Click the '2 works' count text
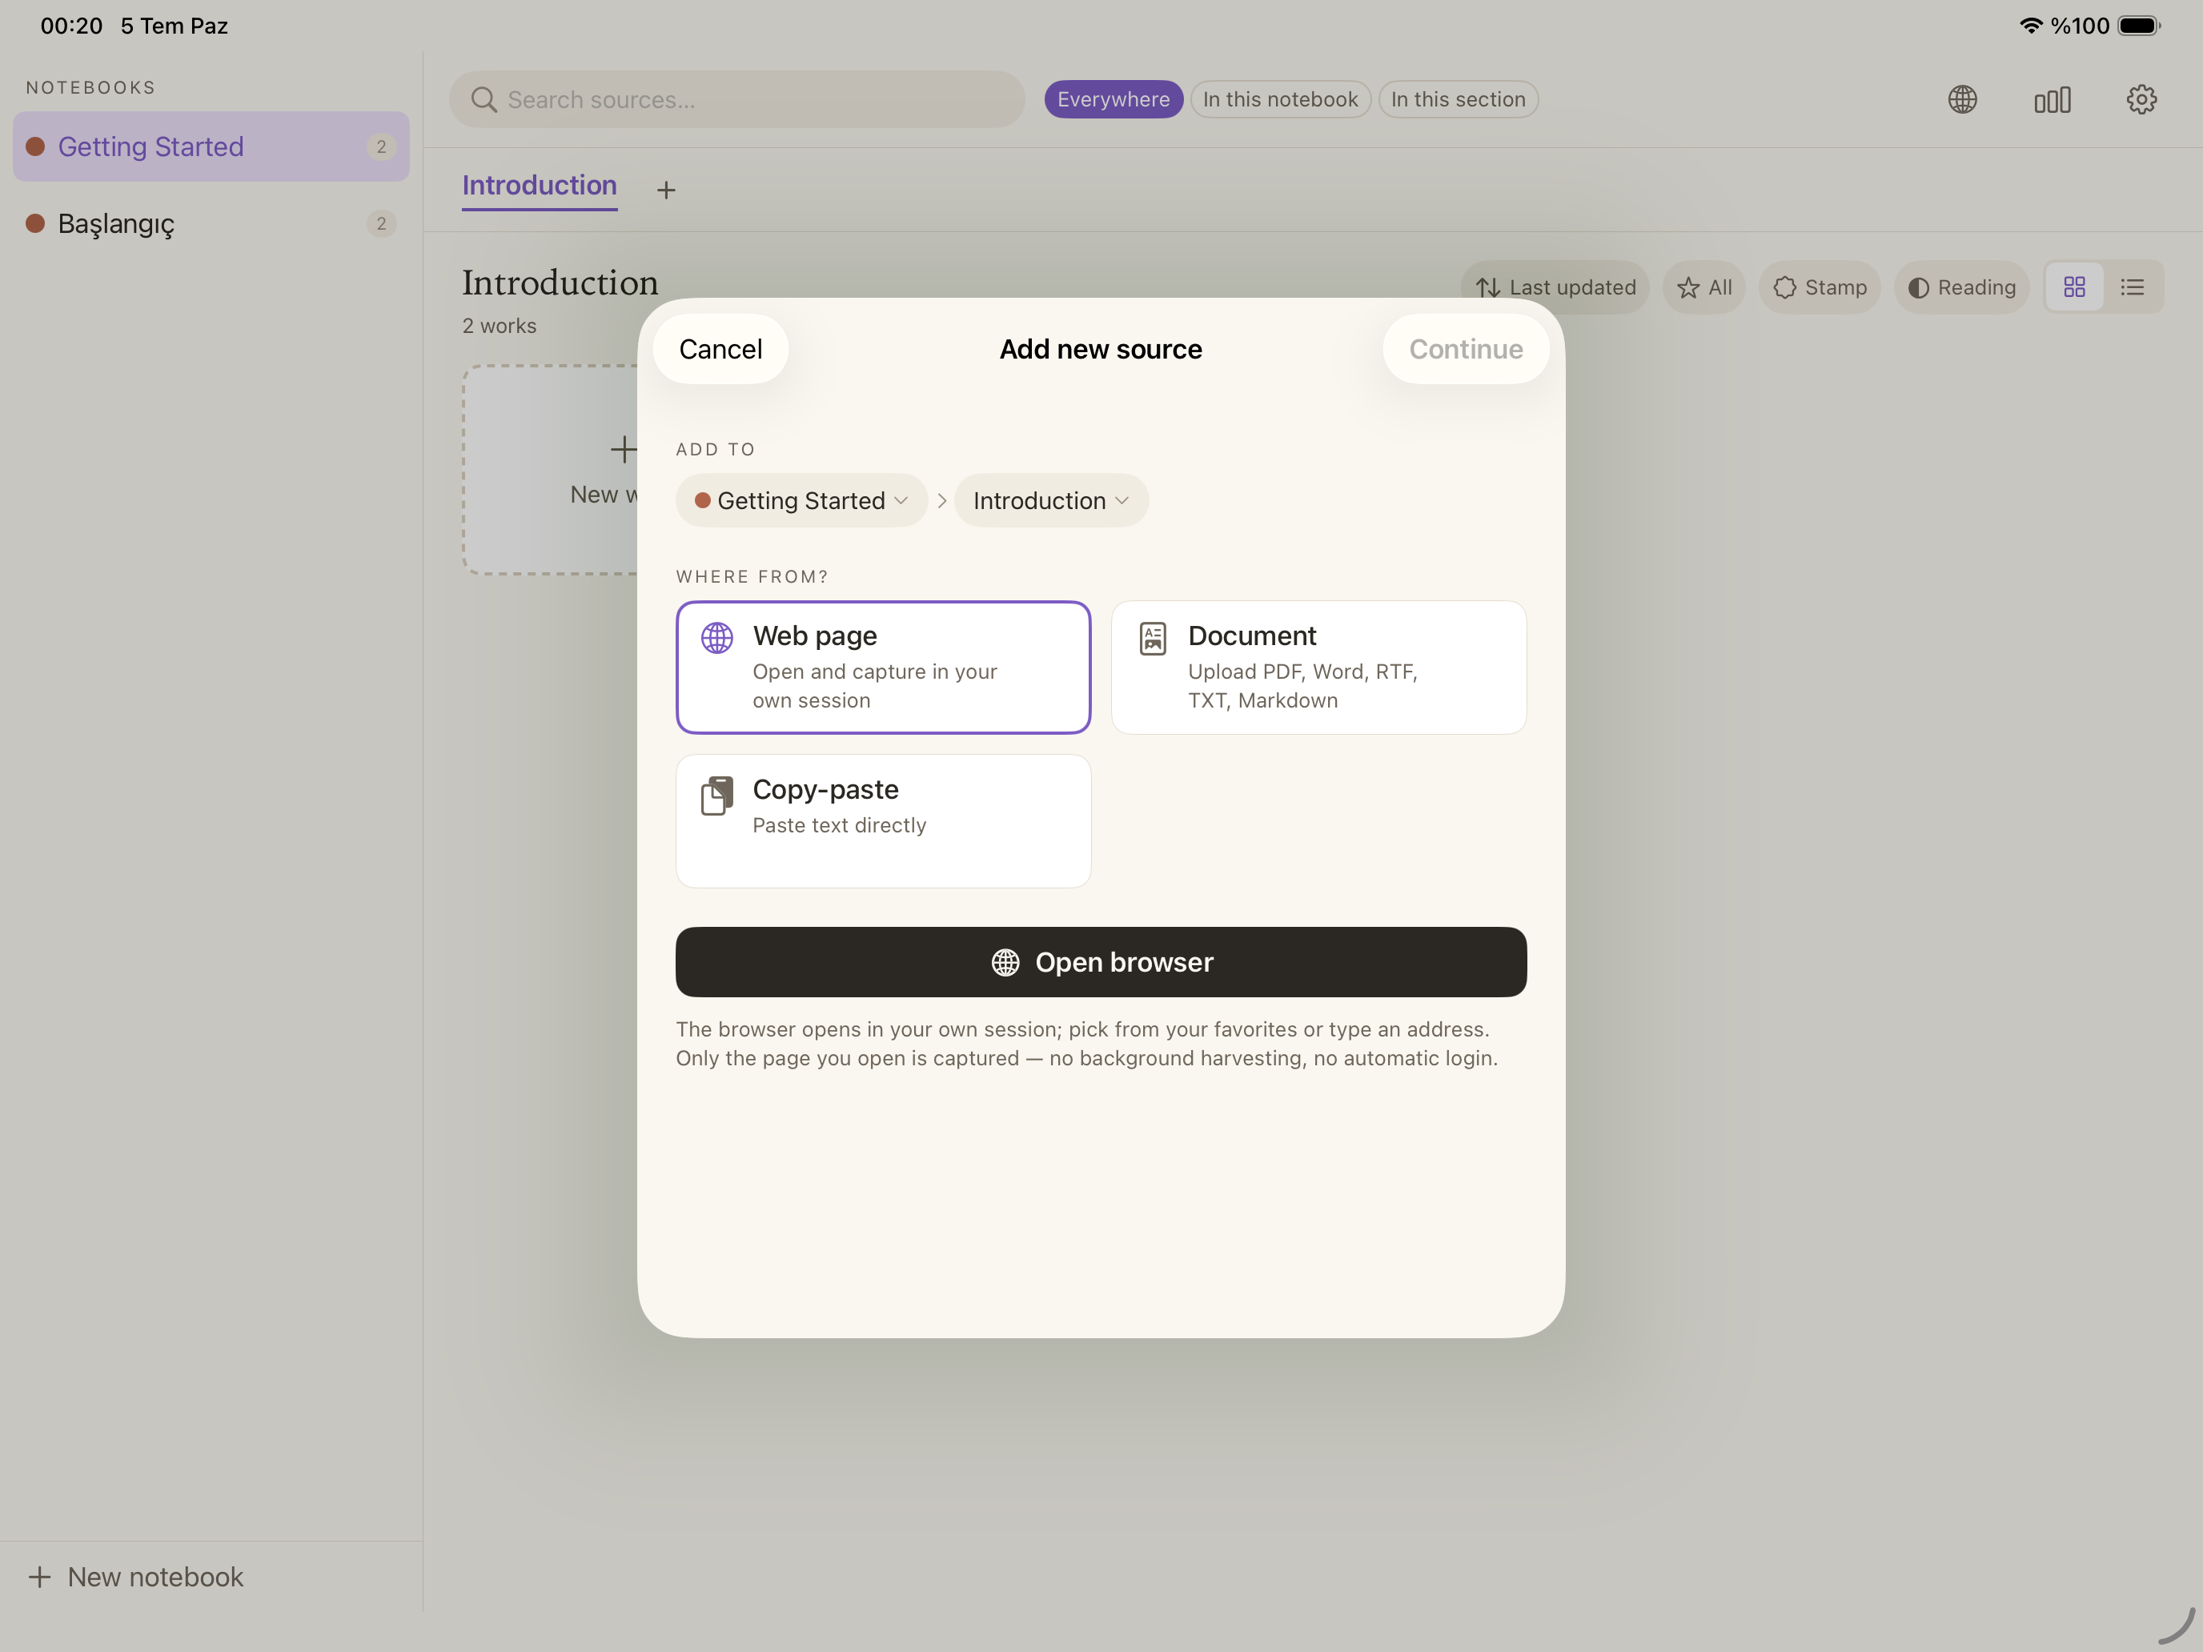The width and height of the screenshot is (2203, 1652). click(499, 326)
